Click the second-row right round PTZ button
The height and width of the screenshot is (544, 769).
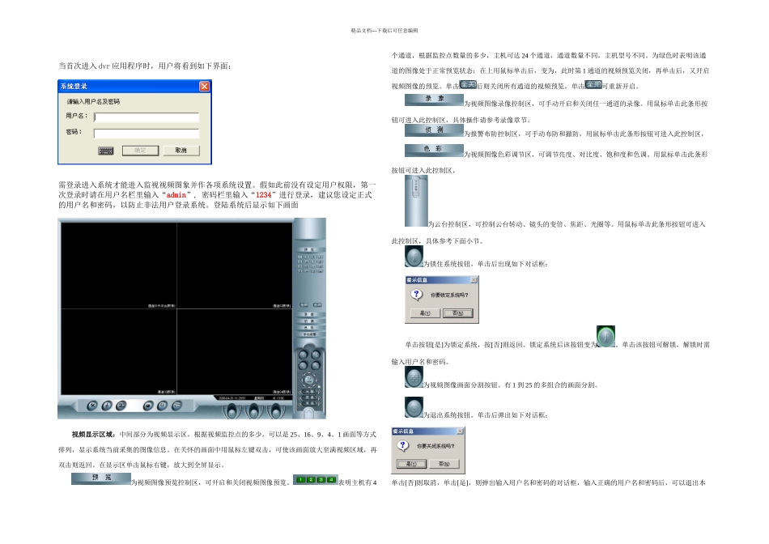point(316,365)
